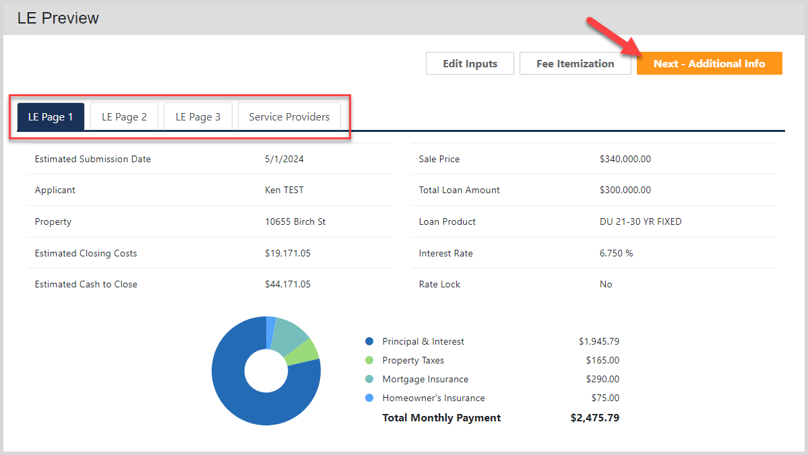
Task: Click the Homeowner's Insurance legend dot
Action: pyautogui.click(x=369, y=398)
